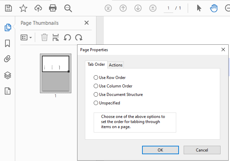
Task: Click the current page number field
Action: 168,8
